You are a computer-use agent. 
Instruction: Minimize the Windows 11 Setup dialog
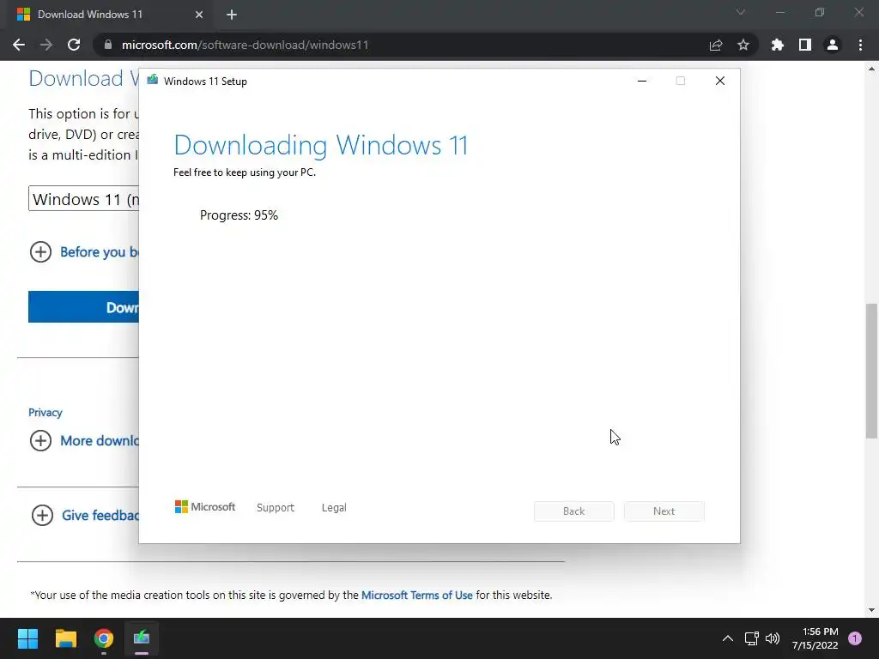click(x=642, y=82)
